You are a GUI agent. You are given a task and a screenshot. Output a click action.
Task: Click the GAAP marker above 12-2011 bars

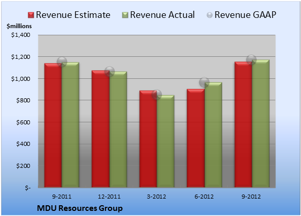click(x=110, y=72)
